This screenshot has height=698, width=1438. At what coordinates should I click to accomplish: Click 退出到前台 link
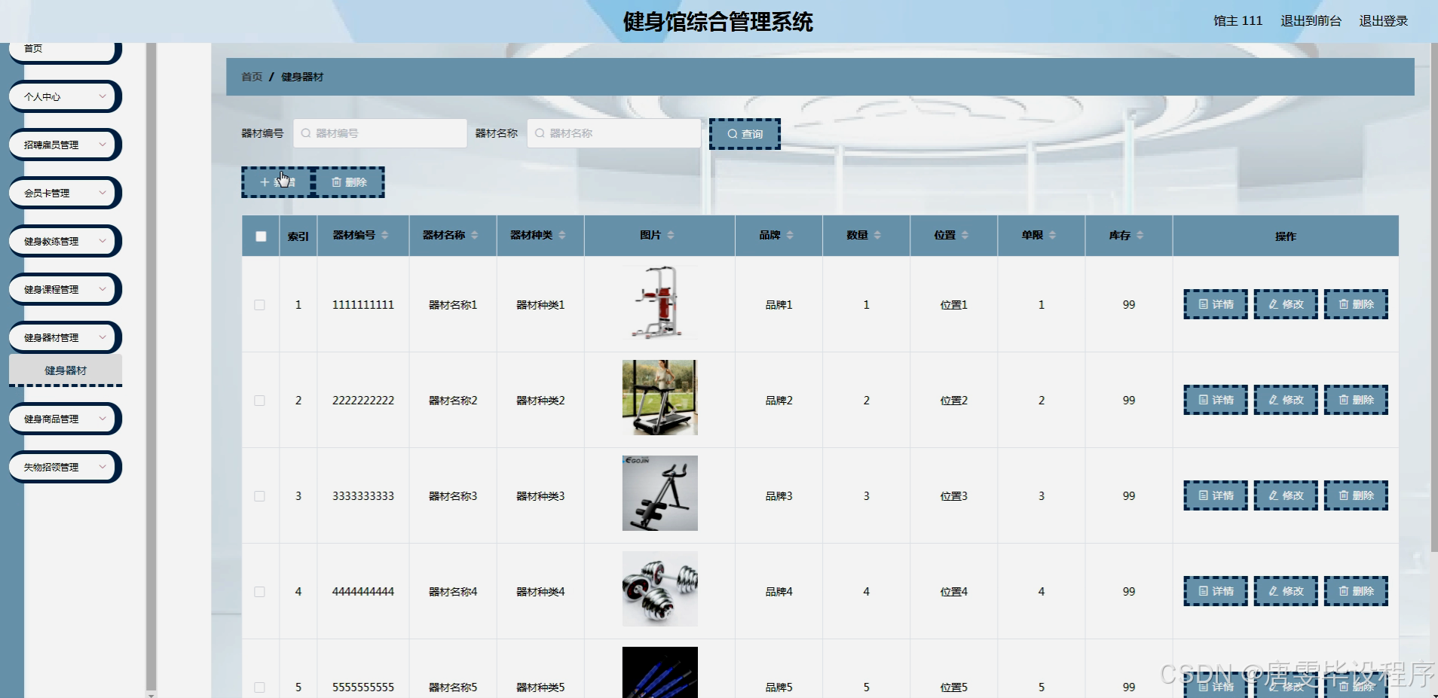1311,21
